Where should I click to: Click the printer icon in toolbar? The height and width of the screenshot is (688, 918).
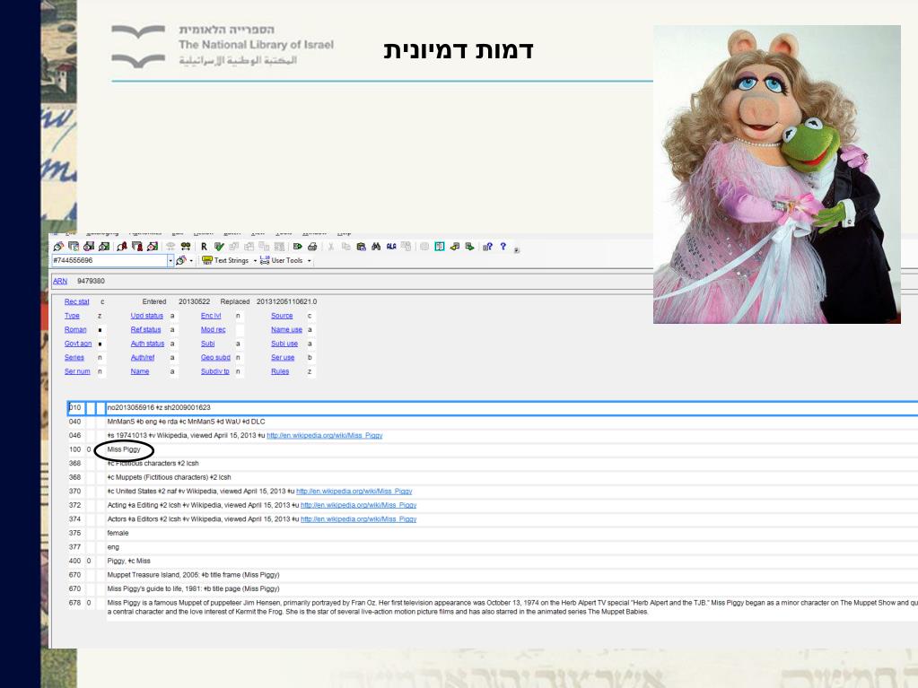pyautogui.click(x=312, y=247)
